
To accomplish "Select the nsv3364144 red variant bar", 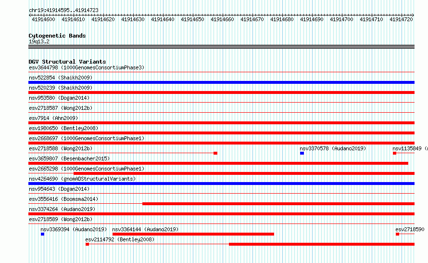I will coord(193,234).
